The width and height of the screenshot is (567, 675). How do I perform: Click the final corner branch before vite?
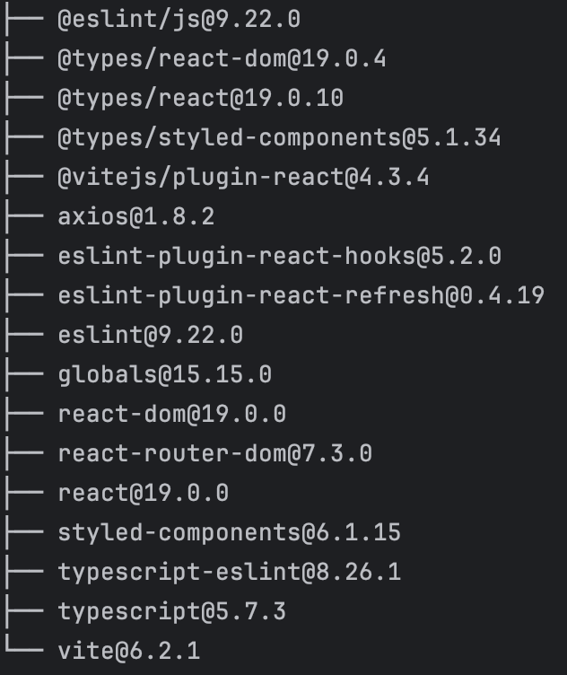pyautogui.click(x=24, y=644)
